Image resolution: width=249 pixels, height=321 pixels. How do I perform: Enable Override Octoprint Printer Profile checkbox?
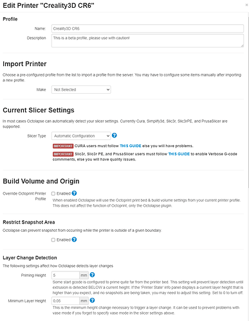(x=53, y=194)
